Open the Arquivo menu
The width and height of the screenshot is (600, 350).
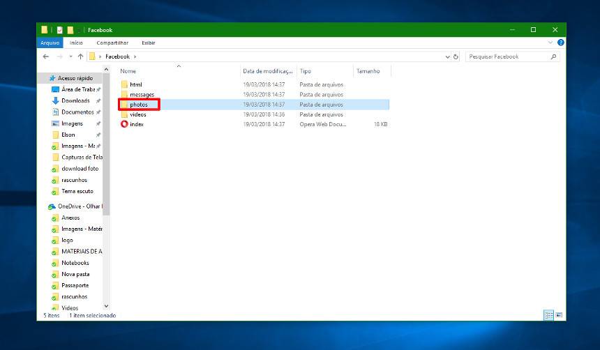point(50,43)
